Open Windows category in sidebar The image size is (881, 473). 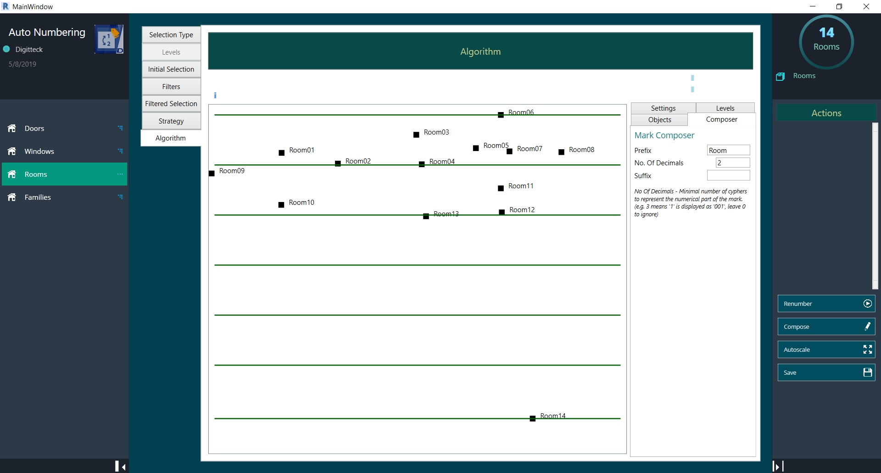click(x=64, y=151)
